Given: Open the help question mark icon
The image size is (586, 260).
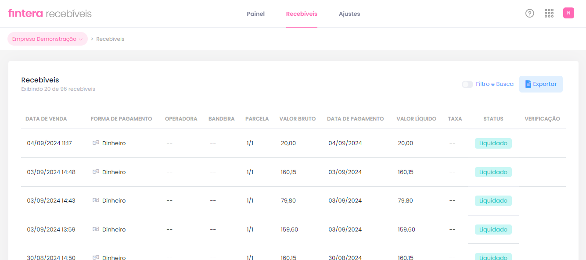Looking at the screenshot, I should pyautogui.click(x=530, y=13).
